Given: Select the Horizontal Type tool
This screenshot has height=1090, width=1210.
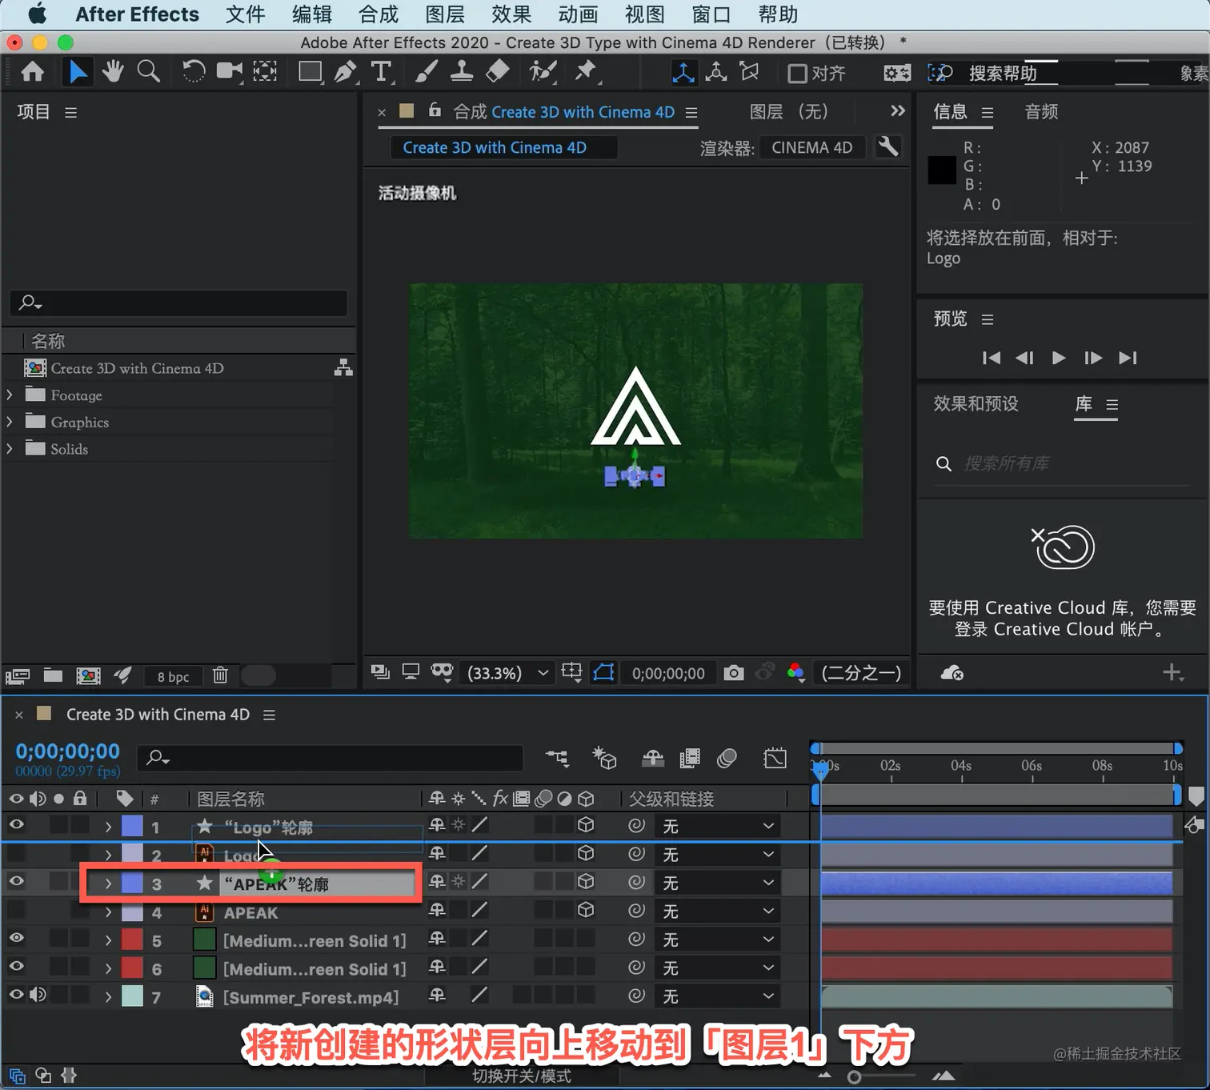Looking at the screenshot, I should coord(382,72).
